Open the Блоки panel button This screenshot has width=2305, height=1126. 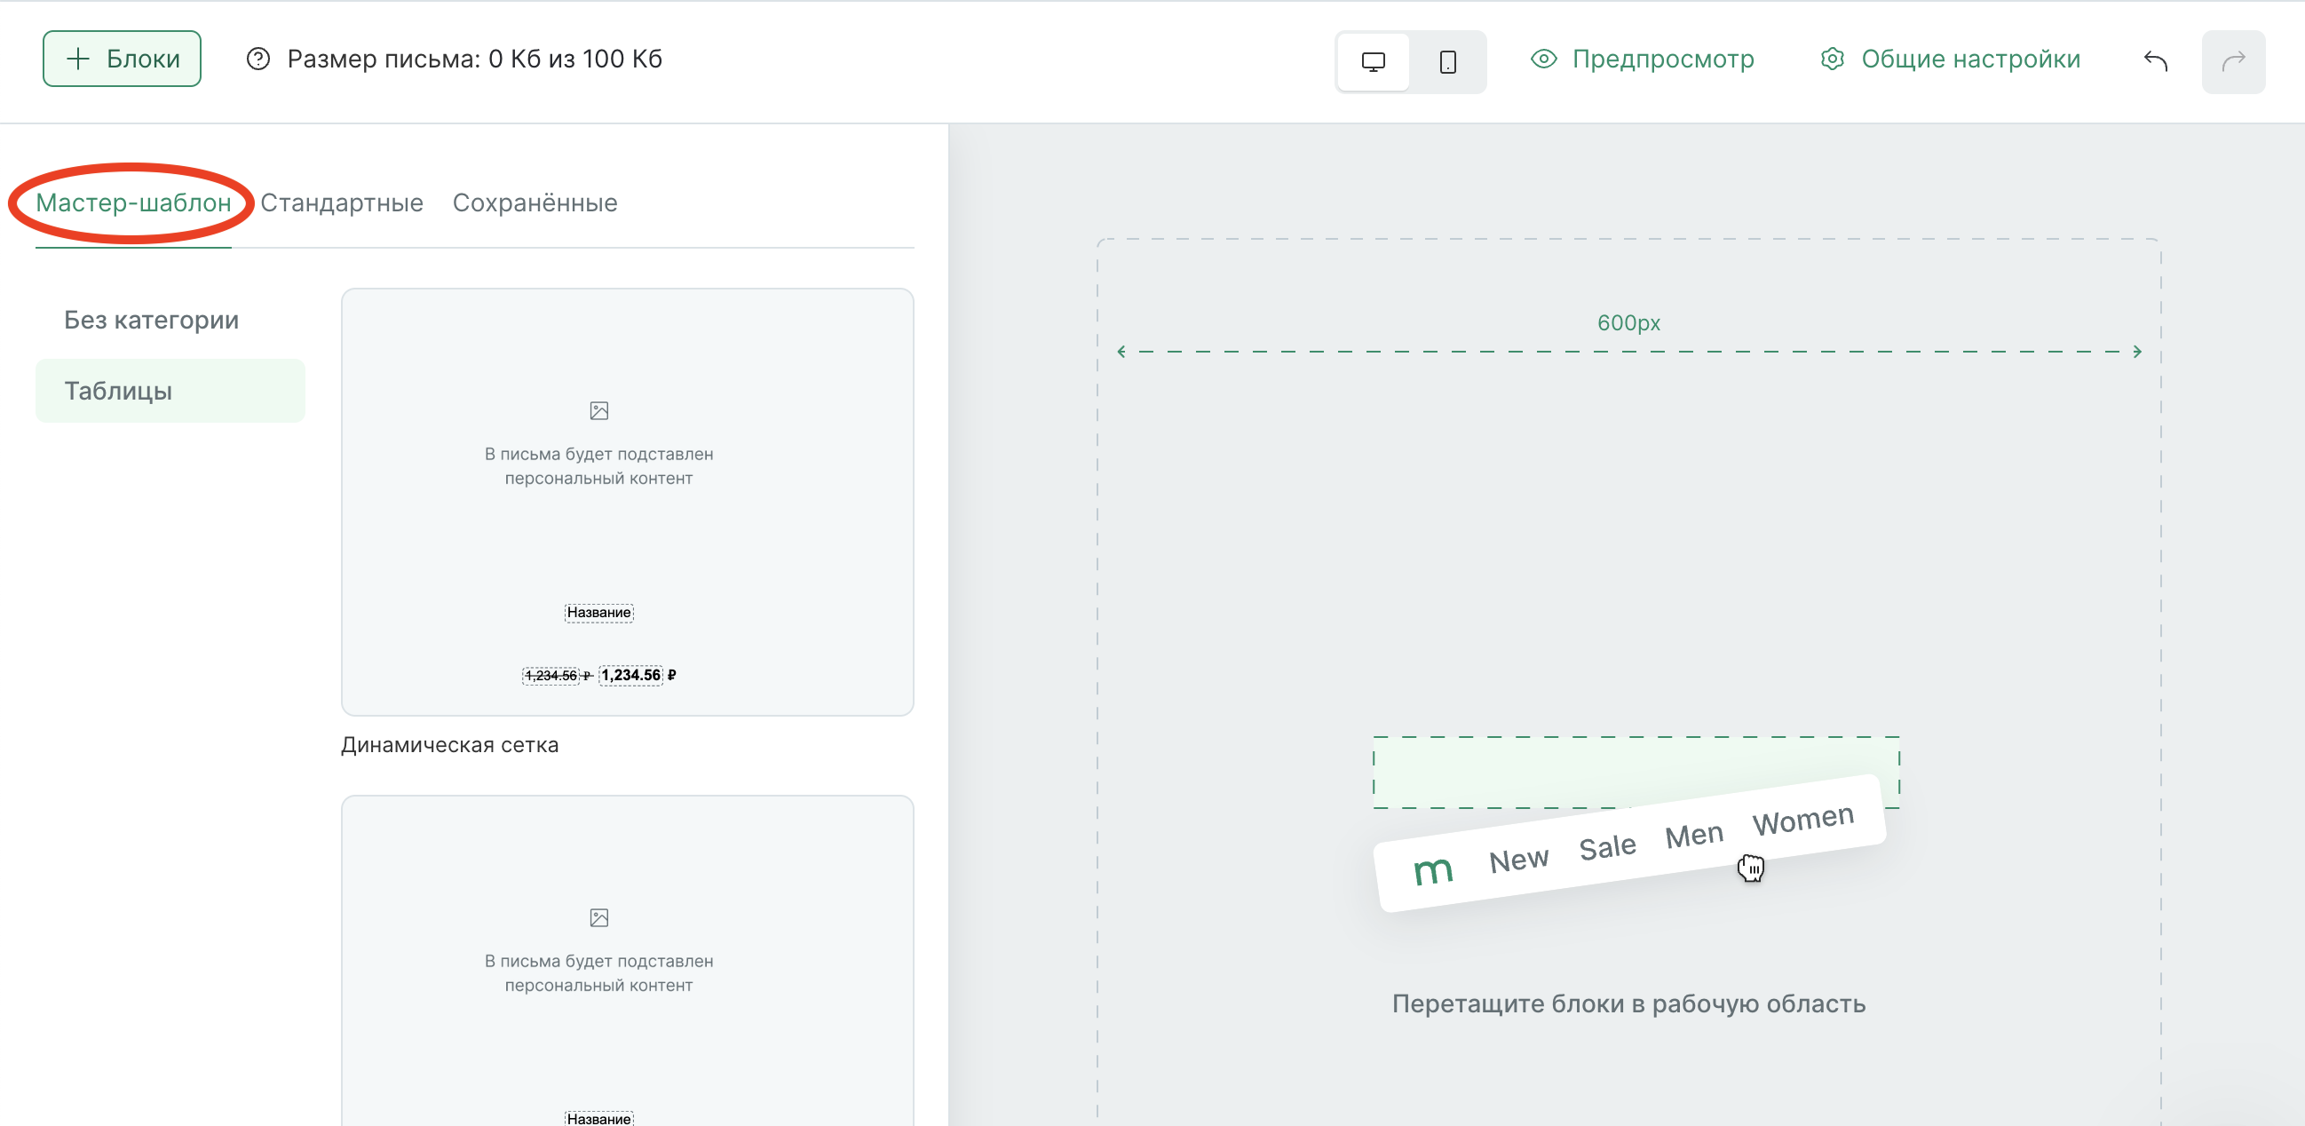click(x=122, y=59)
